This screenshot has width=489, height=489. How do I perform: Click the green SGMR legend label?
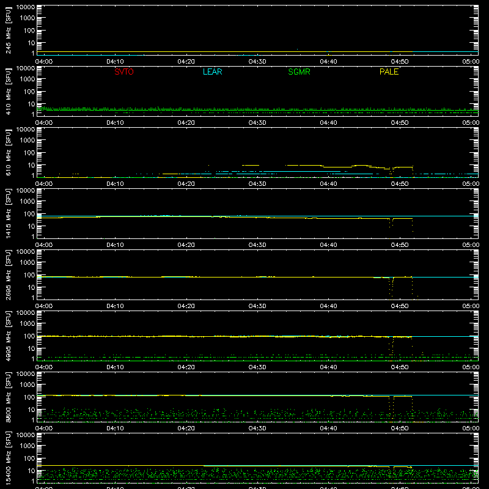(299, 72)
